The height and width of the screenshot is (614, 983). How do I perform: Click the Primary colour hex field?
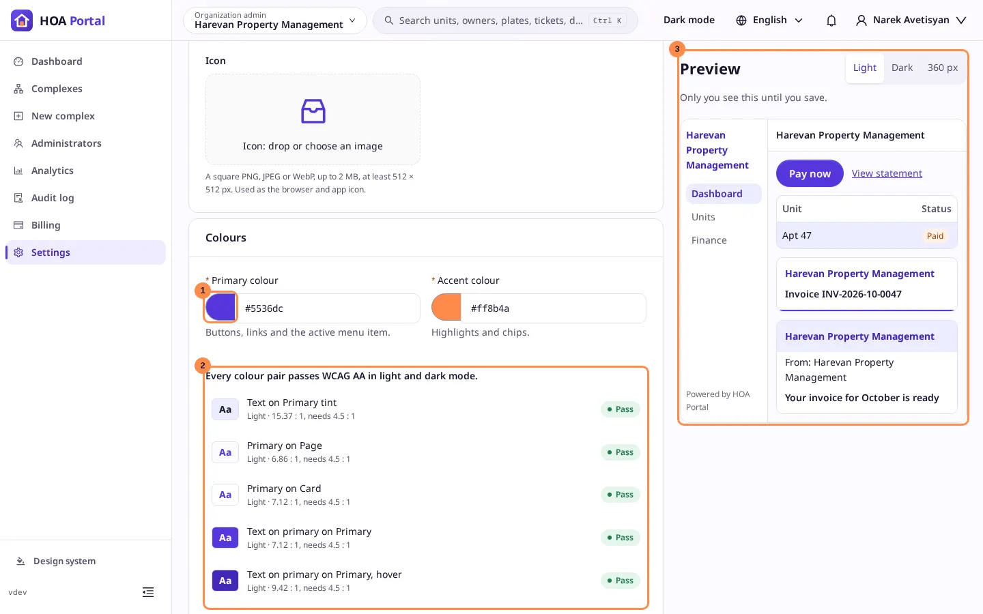pos(328,308)
